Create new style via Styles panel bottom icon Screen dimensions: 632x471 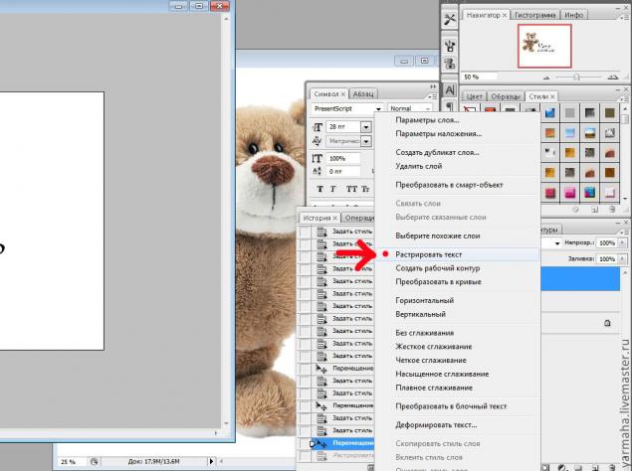(594, 210)
